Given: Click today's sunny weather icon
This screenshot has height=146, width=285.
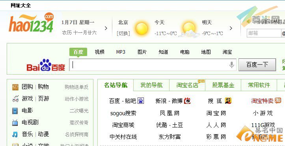Looking at the screenshot, I should [142, 28].
